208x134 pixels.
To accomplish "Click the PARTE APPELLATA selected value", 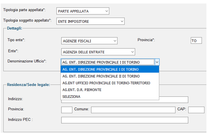I will (73, 11).
